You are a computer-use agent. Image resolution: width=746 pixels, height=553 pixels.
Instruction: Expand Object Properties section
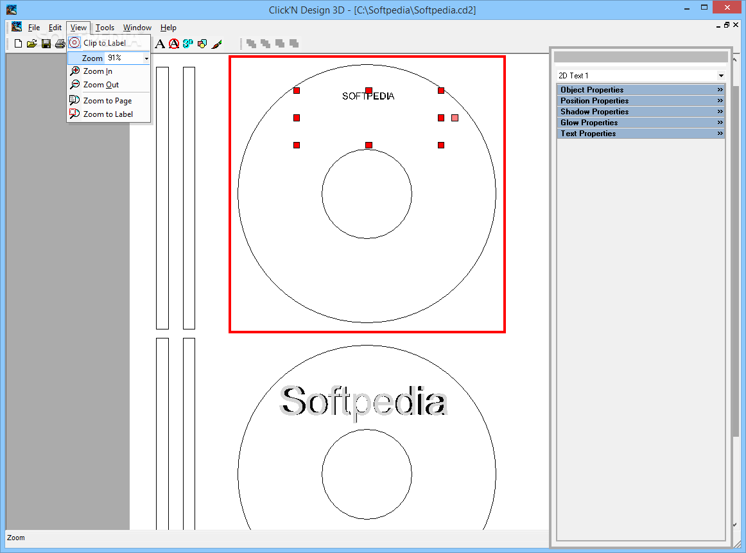[x=641, y=89]
